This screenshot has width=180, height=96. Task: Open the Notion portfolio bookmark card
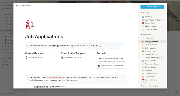(x=112, y=62)
